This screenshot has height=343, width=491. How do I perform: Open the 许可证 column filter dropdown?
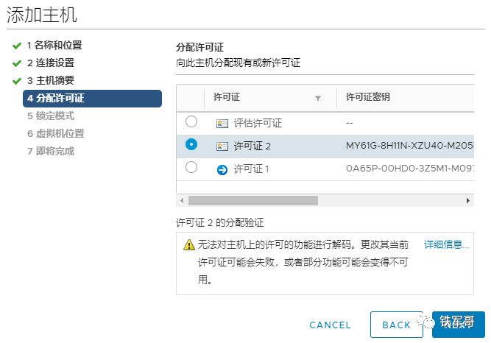click(318, 99)
